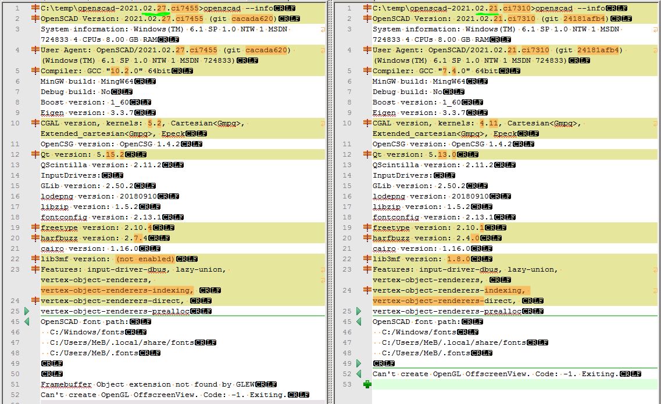
Task: Click the green left triangle at line 45
Action: pos(27,321)
